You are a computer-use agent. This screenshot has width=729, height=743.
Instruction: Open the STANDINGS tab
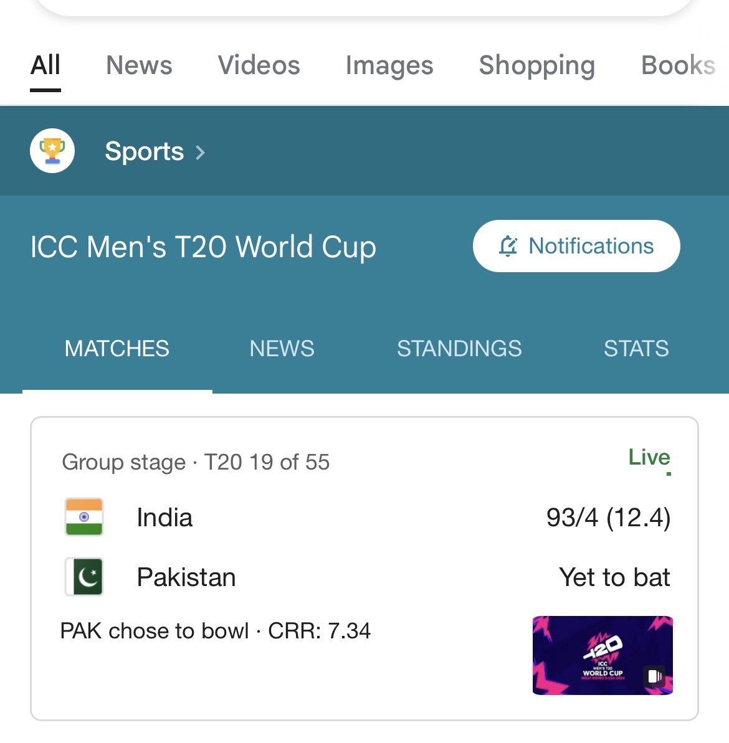(x=459, y=349)
